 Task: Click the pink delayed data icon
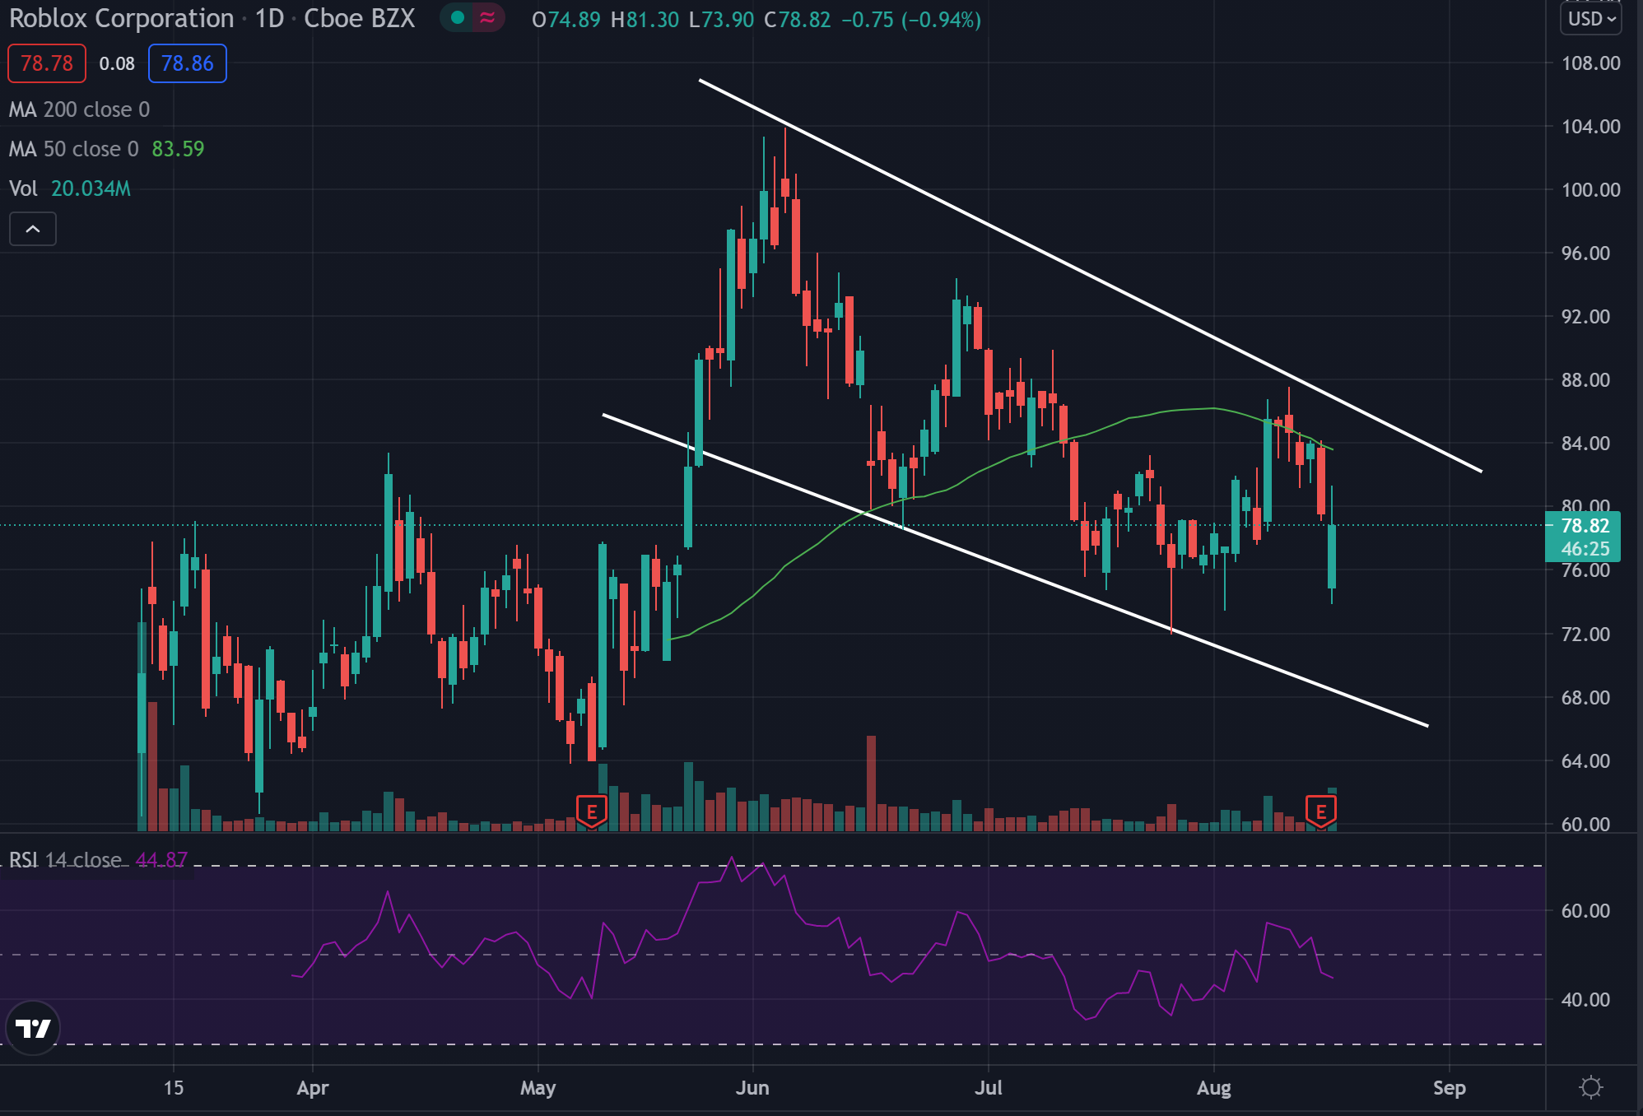487,17
